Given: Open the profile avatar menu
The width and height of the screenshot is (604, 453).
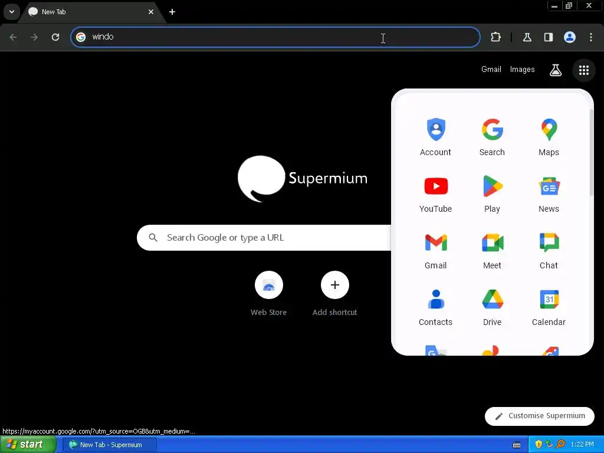Looking at the screenshot, I should (x=570, y=37).
